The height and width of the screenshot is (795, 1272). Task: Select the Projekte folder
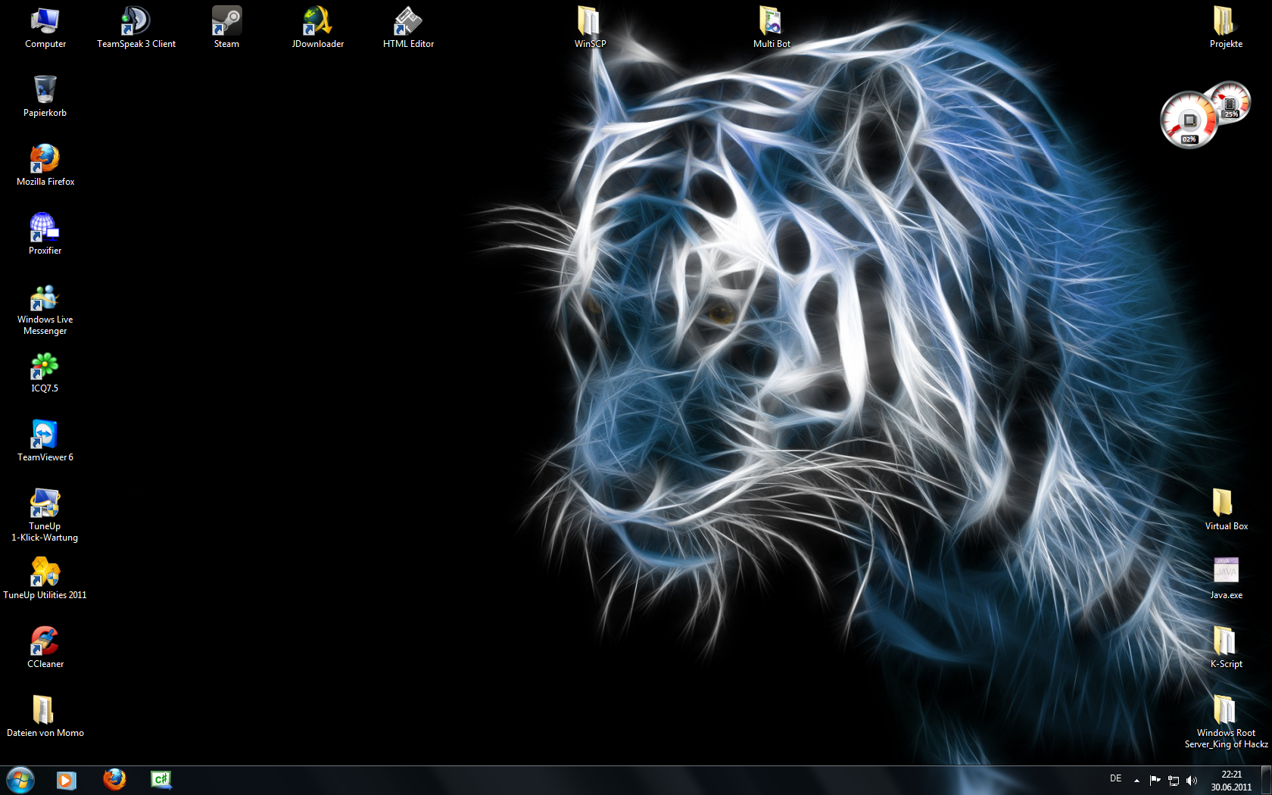point(1226,28)
